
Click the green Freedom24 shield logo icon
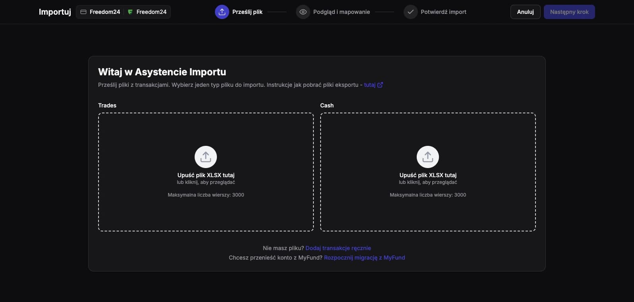pos(130,12)
